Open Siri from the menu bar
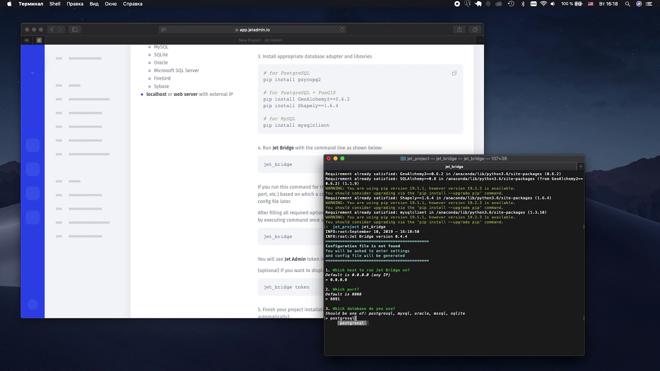Image resolution: width=660 pixels, height=371 pixels. (x=639, y=4)
